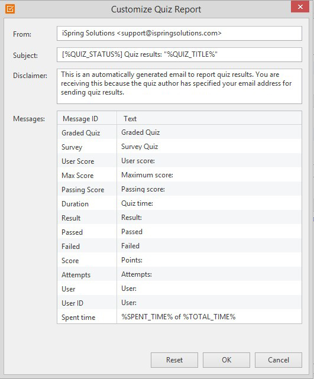Confirm changes with the OK button
This screenshot has height=379, width=314.
click(x=226, y=360)
